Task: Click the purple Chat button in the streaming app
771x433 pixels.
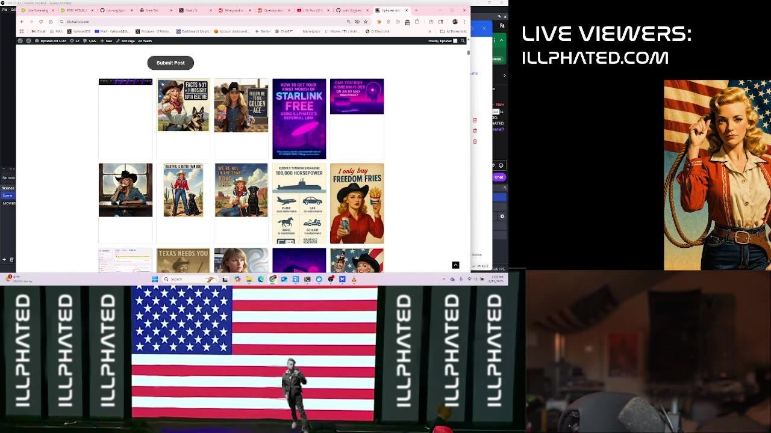Action: pyautogui.click(x=499, y=177)
